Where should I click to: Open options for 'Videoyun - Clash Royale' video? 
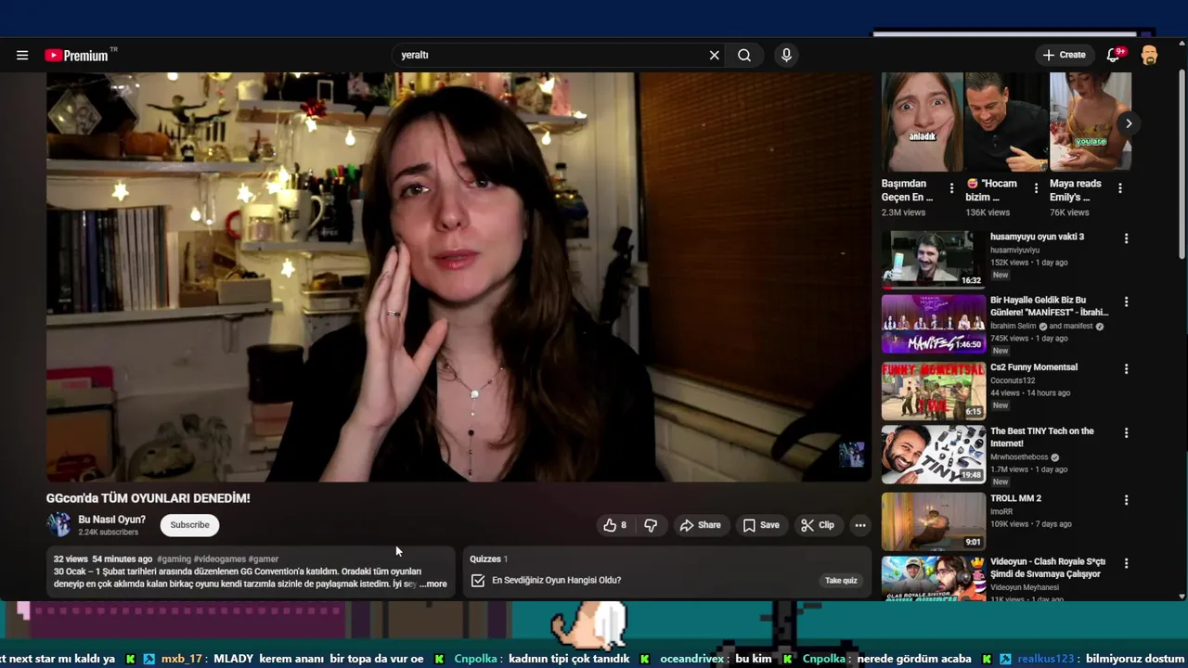1127,564
